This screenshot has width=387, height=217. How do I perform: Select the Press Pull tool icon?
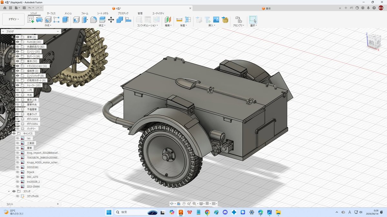(85, 20)
